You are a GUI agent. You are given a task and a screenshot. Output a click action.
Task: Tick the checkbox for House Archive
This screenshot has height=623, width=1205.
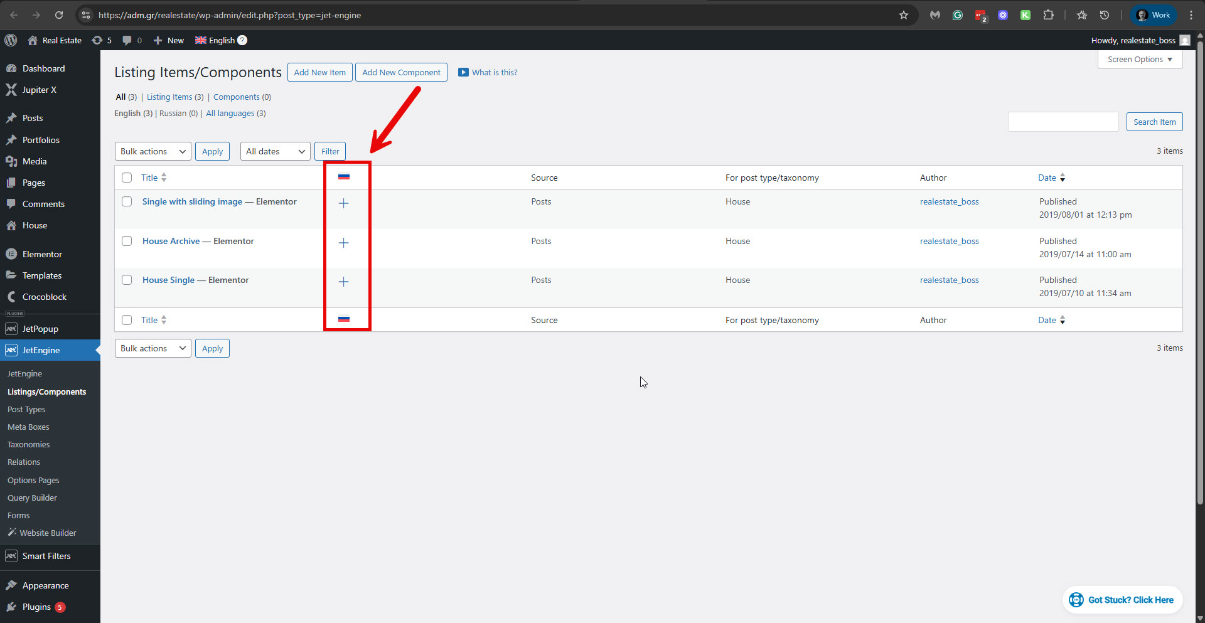click(x=127, y=241)
